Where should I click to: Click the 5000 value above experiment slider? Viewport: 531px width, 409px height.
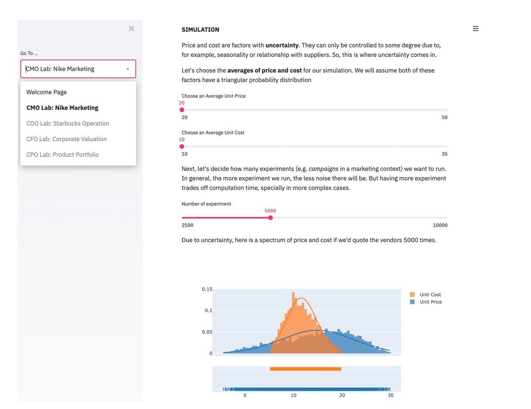point(270,211)
